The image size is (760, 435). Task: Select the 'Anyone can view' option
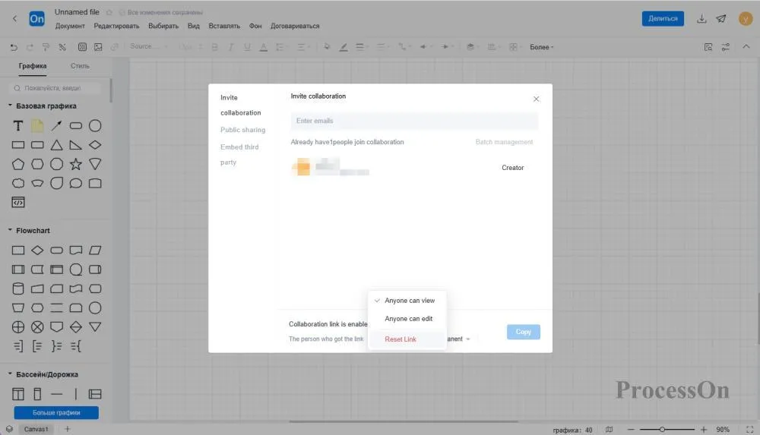(410, 301)
